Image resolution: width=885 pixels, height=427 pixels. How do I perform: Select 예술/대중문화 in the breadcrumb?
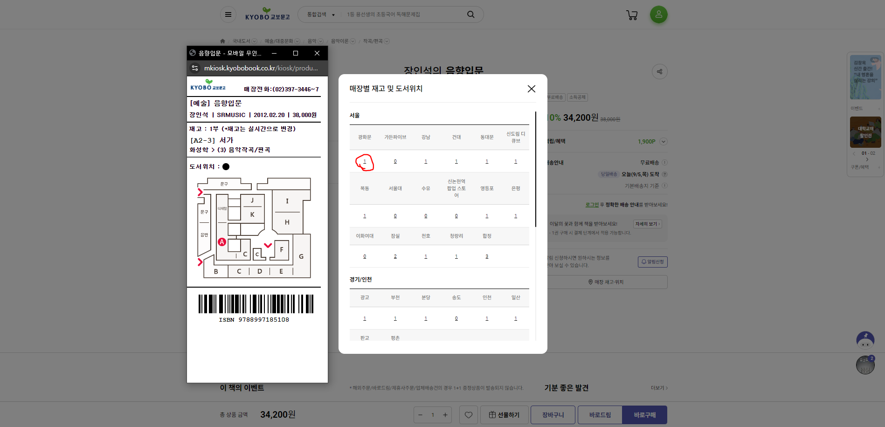click(x=278, y=41)
